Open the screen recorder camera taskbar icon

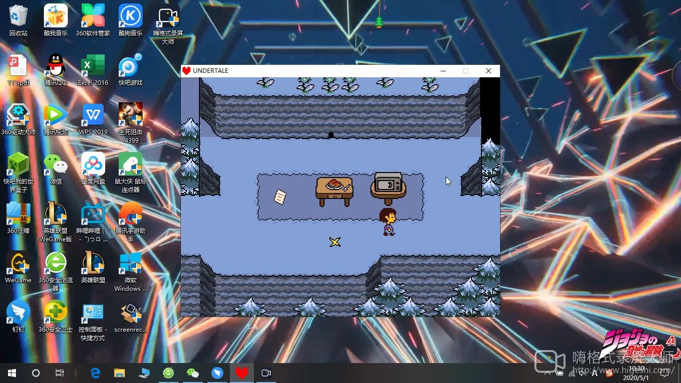pos(266,373)
